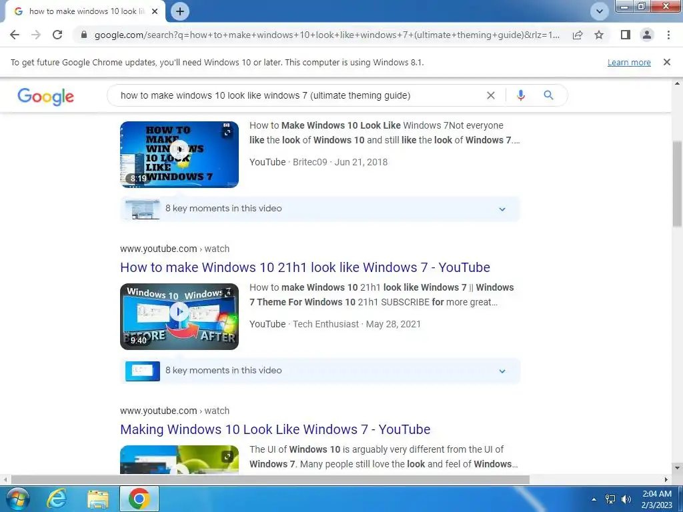This screenshot has width=683, height=512.
Task: Close the Google search tab
Action: [x=155, y=11]
